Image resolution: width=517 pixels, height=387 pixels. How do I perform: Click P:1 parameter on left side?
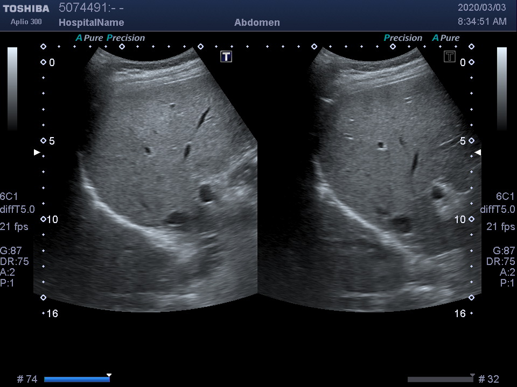pos(7,283)
